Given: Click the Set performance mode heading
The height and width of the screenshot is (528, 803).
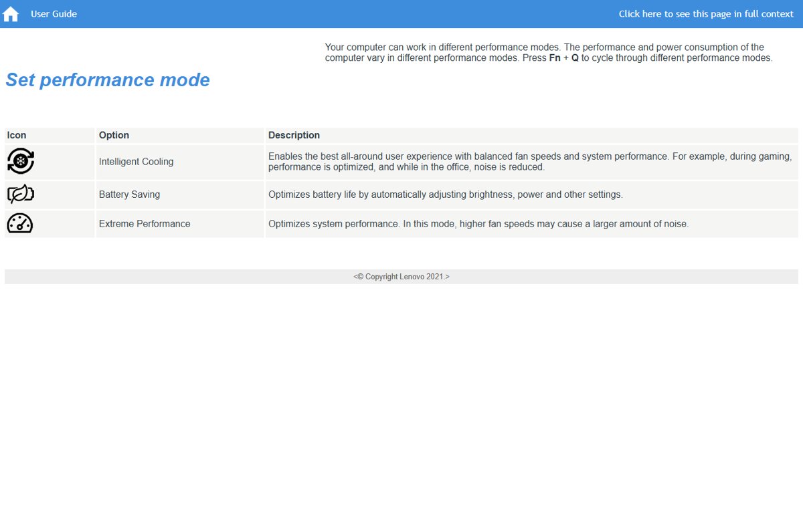Looking at the screenshot, I should click(108, 80).
